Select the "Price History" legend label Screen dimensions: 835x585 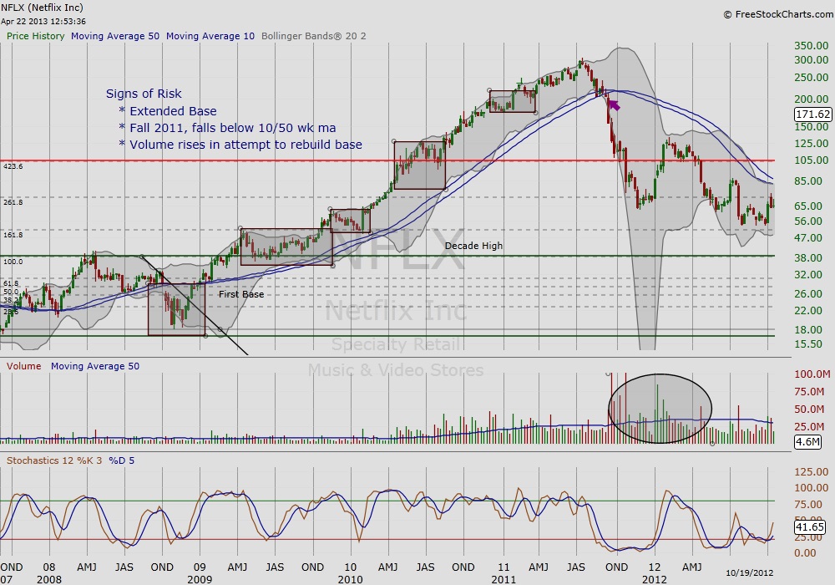[36, 36]
